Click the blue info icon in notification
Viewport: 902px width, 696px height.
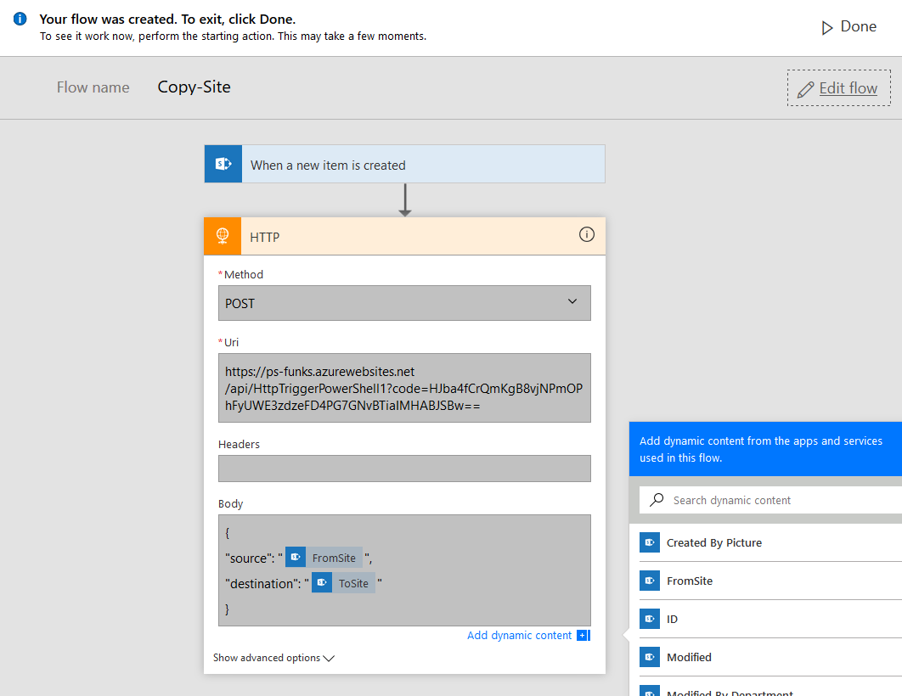click(20, 19)
